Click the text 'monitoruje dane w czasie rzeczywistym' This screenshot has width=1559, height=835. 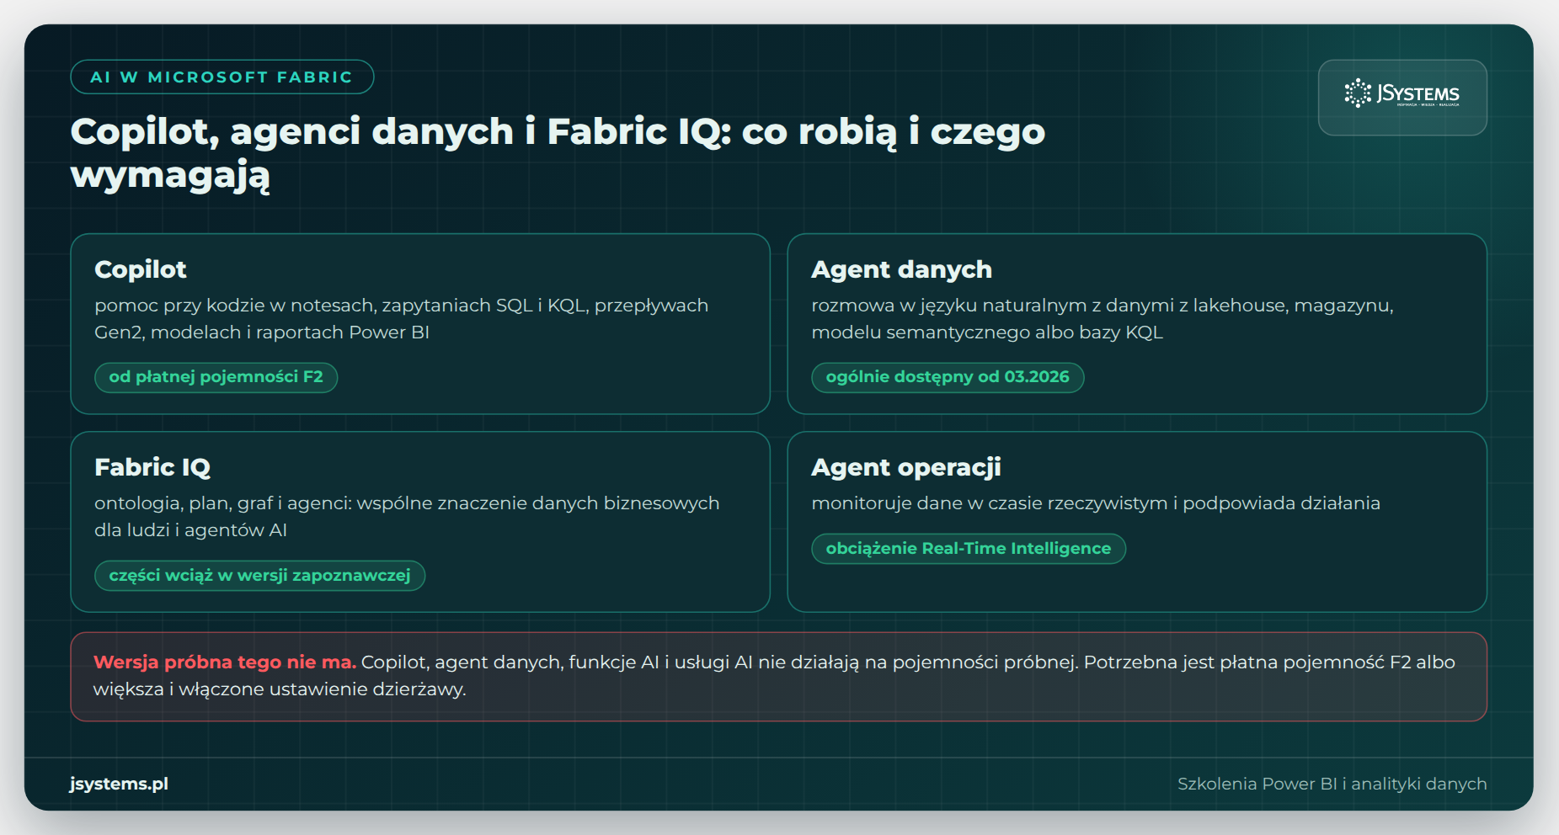tap(989, 503)
